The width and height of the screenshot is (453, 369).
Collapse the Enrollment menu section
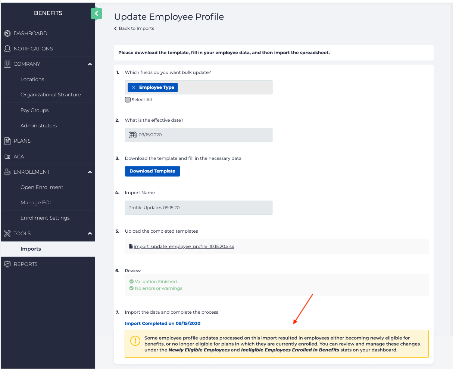click(90, 172)
